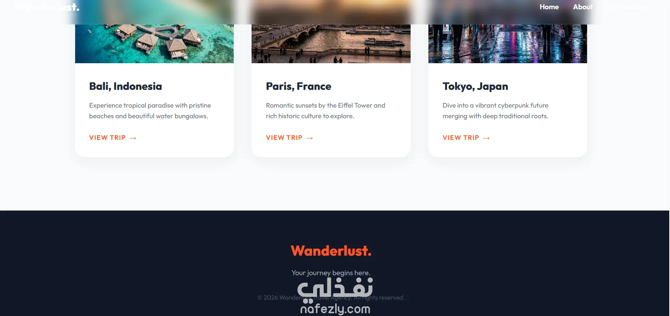The image size is (670, 316).
Task: Click the nafezly.com watermark logo
Action: pos(335,296)
